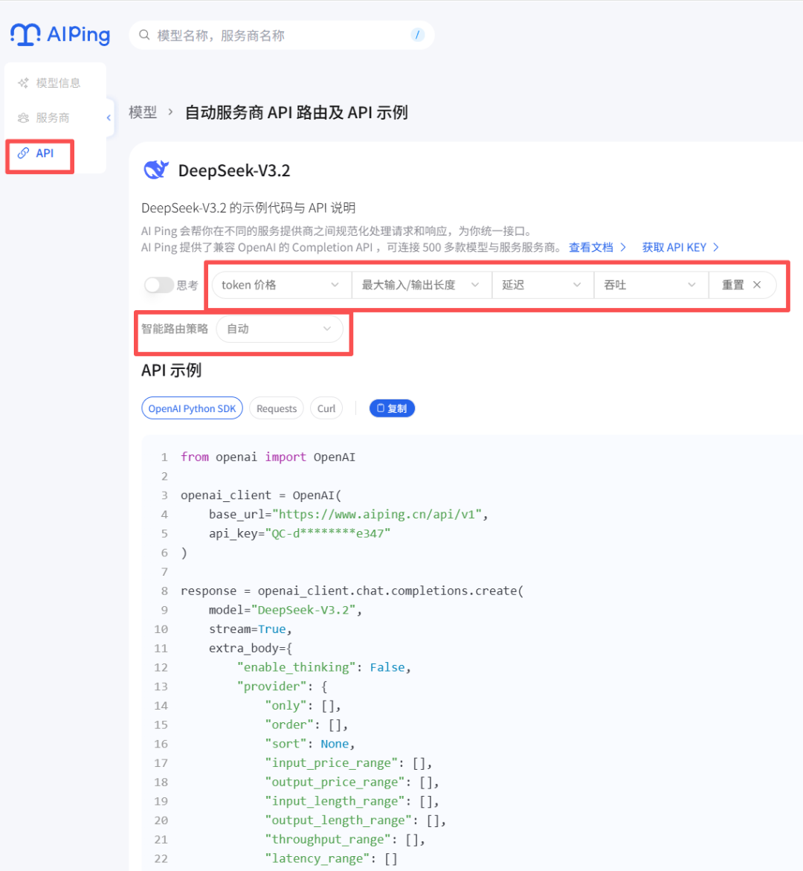Click the slash shortcut badge in search
Viewport: 803px width, 871px height.
pyautogui.click(x=418, y=35)
